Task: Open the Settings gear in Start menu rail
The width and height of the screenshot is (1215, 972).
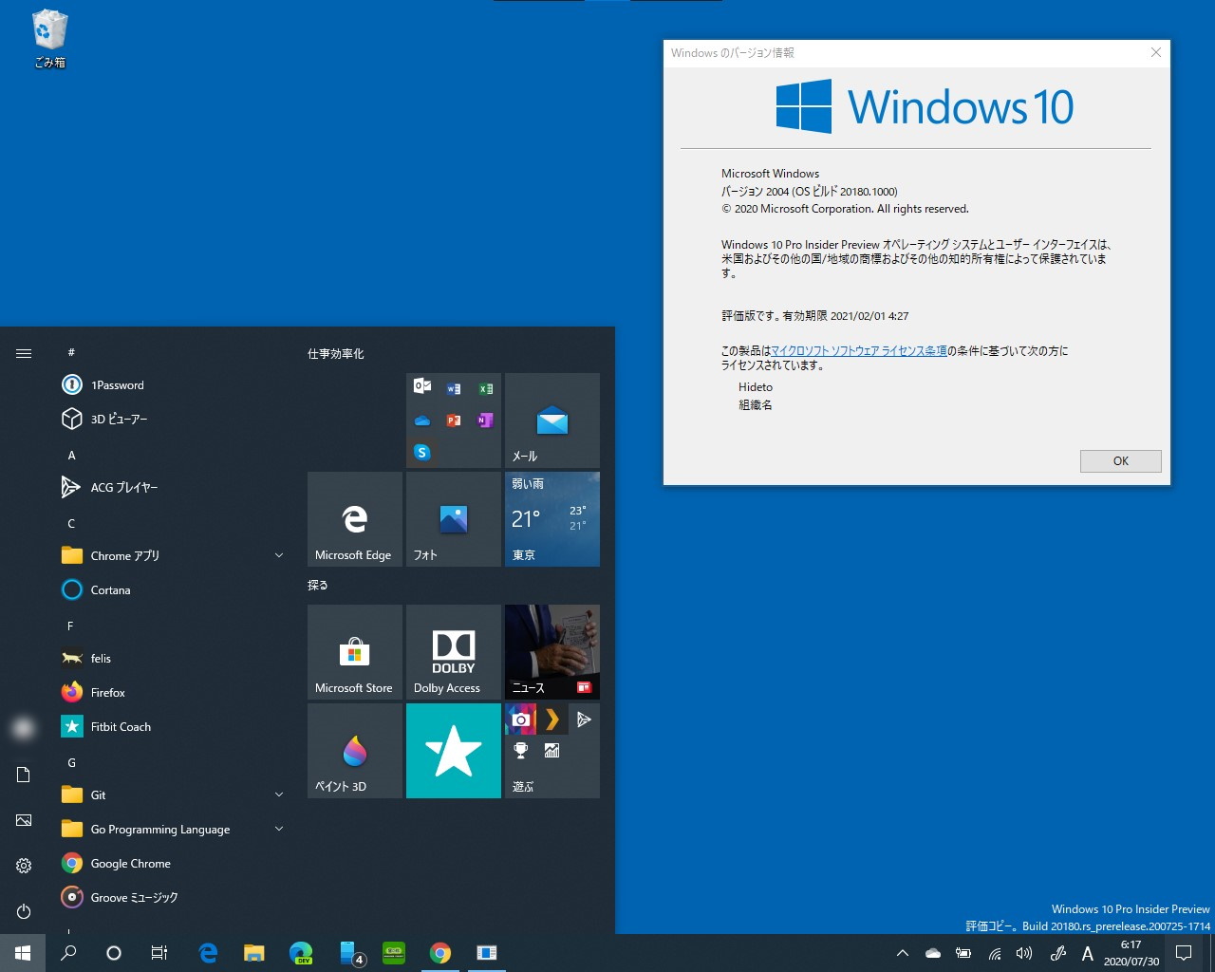Action: [23, 866]
